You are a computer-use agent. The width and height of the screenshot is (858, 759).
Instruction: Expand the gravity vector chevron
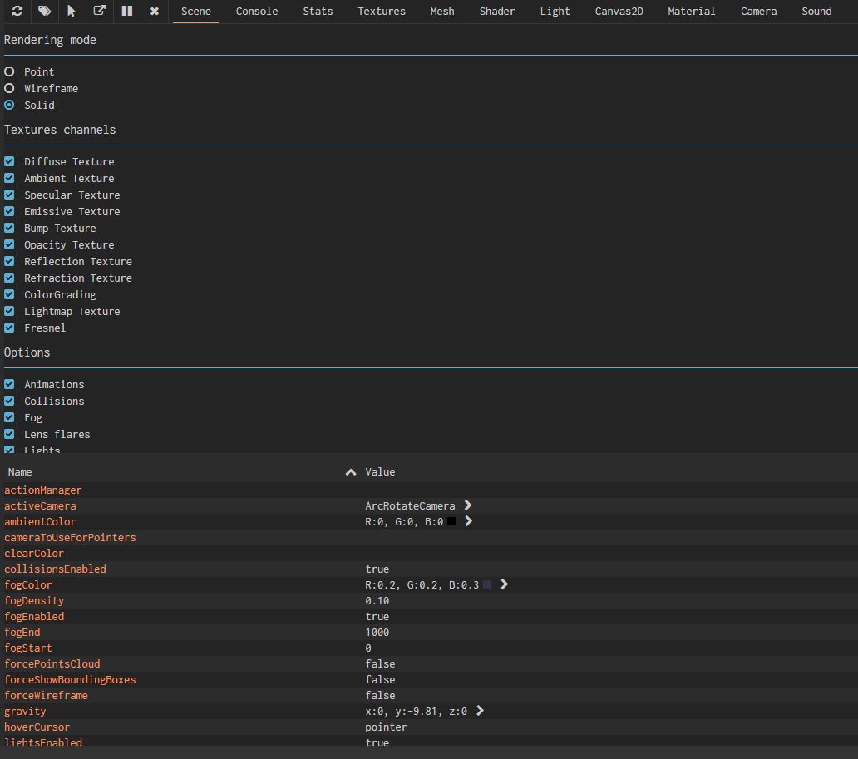480,711
